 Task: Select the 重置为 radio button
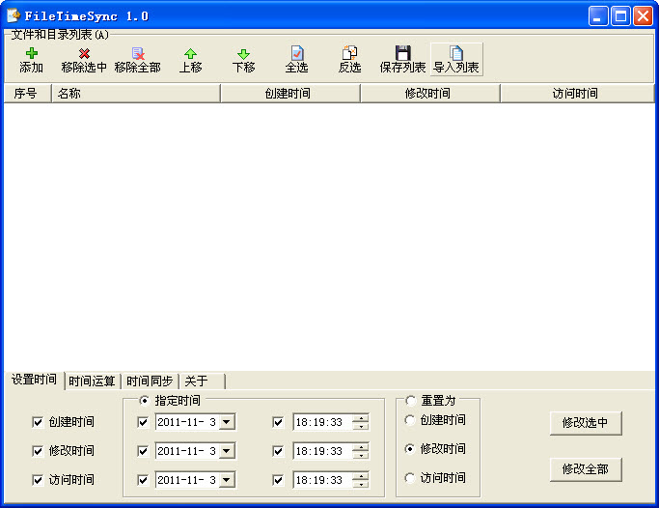point(411,400)
